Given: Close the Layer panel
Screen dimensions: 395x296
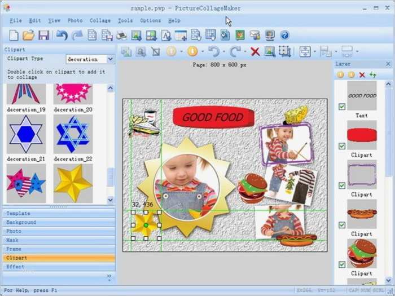Looking at the screenshot, I should [388, 64].
